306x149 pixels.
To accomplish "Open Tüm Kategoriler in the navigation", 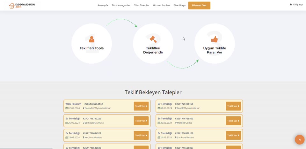I will pyautogui.click(x=121, y=5).
